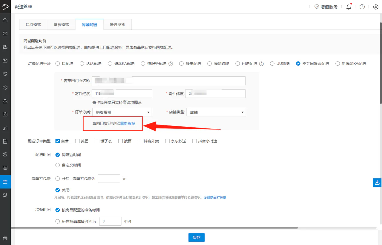
Task: Open the 订单分类 dropdown showing 烘焙蛋糕
Action: pos(122,112)
